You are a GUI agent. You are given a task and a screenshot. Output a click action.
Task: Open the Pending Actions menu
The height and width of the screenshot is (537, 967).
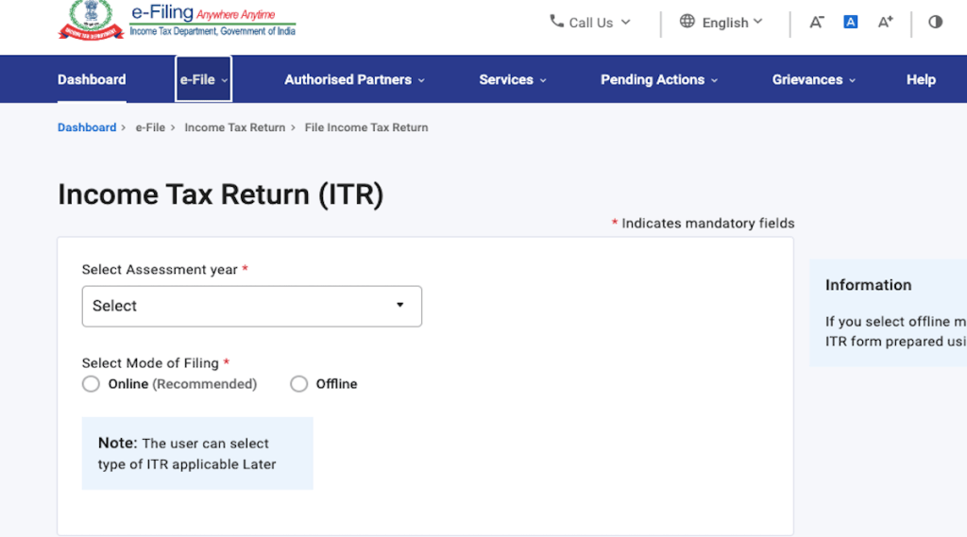point(658,79)
